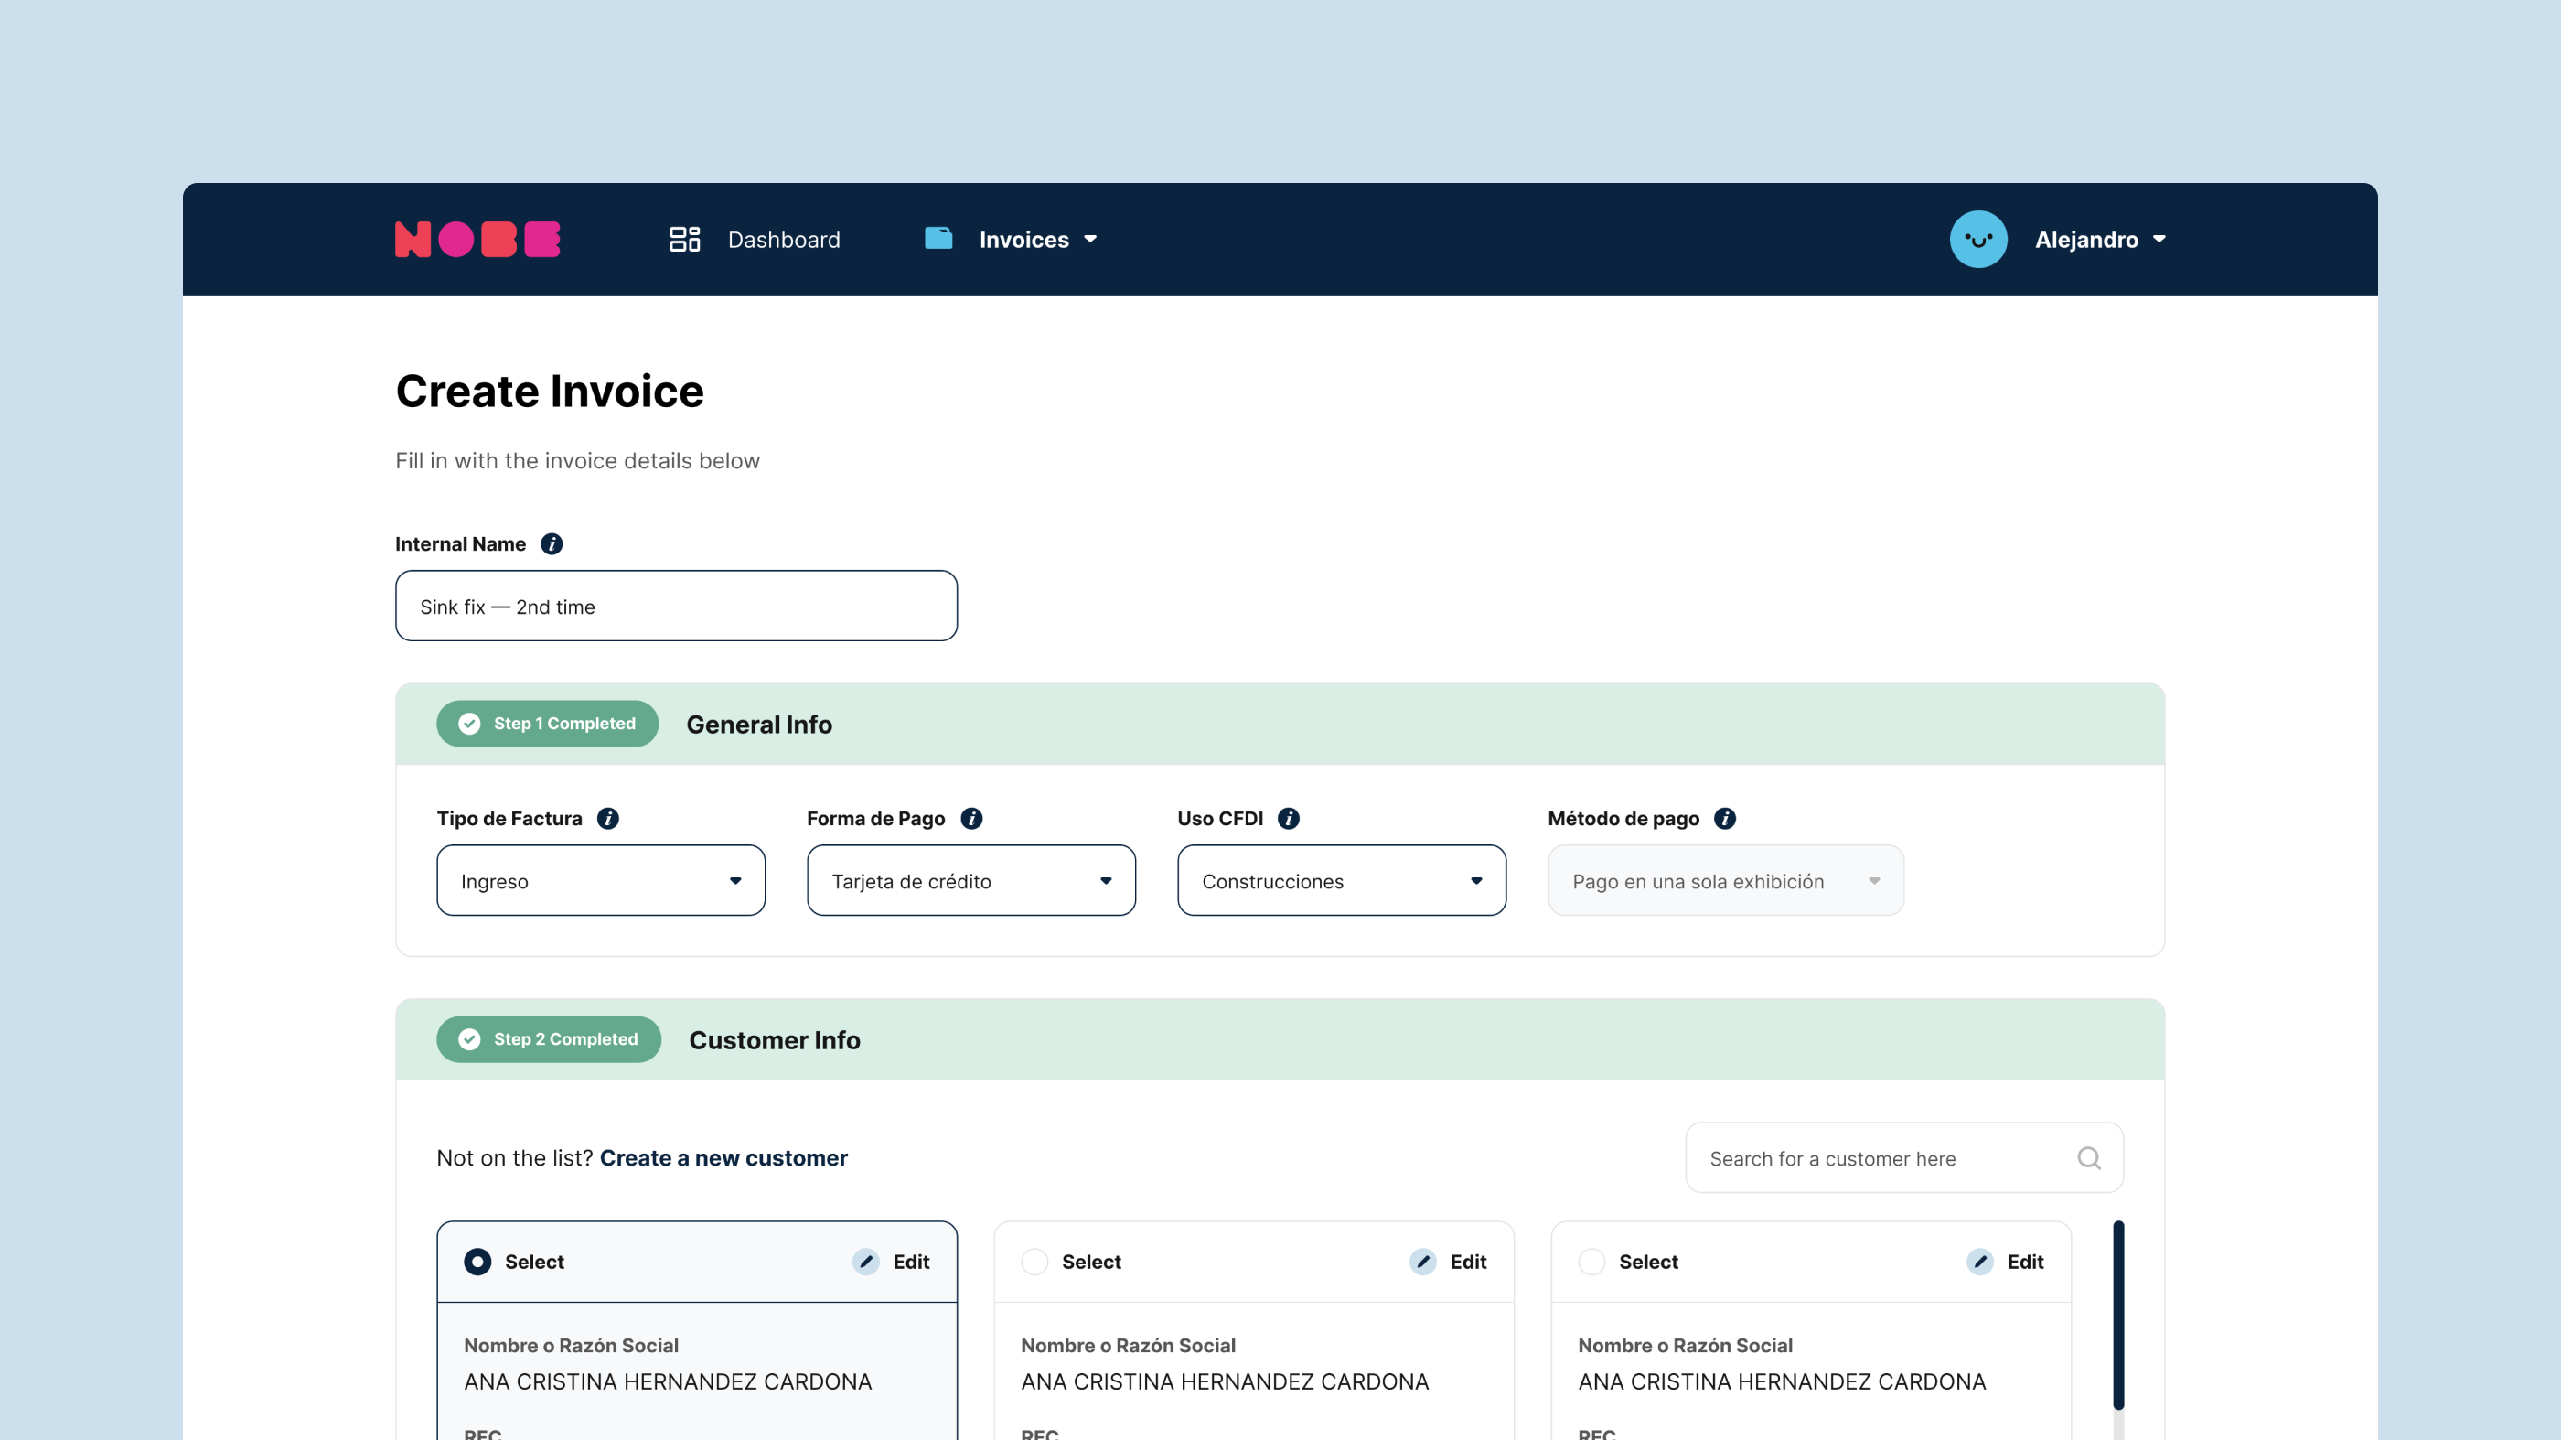The image size is (2561, 1440).
Task: Click the Dashboard grid icon
Action: click(684, 240)
